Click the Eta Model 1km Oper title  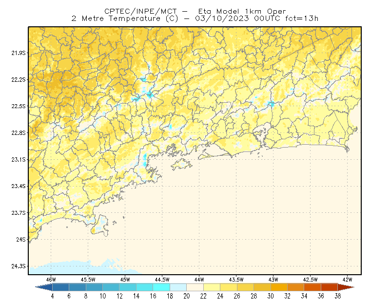(242, 11)
